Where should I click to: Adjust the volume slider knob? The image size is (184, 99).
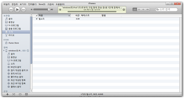[x=49, y=9]
